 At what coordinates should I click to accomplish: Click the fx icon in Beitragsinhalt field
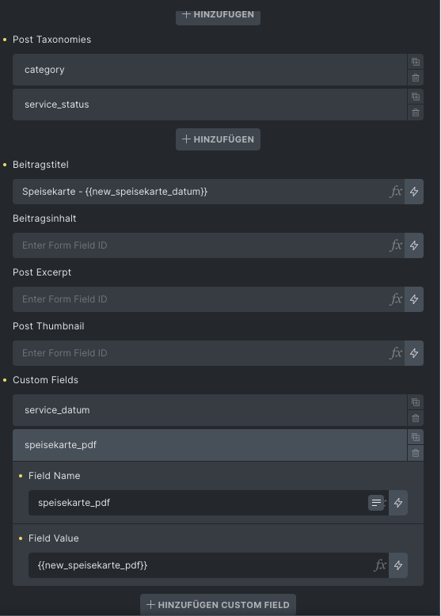[396, 245]
